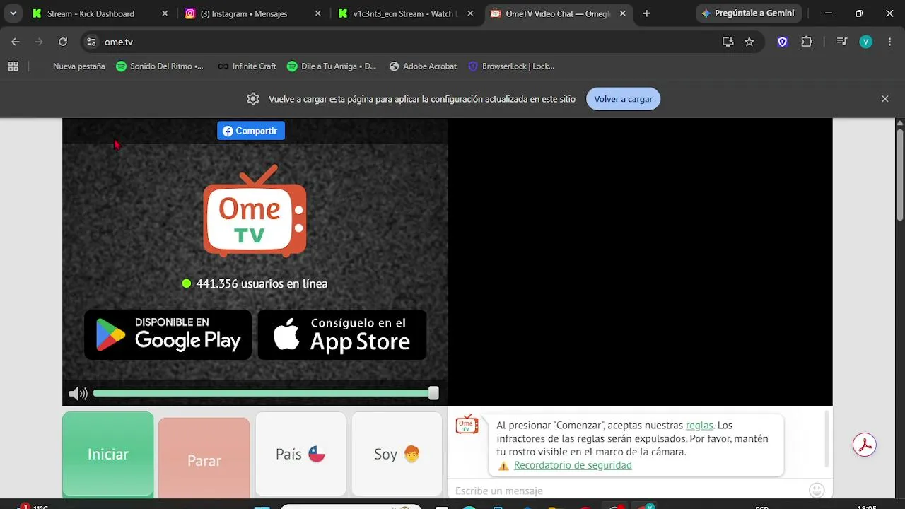This screenshot has width=905, height=509.
Task: Dismiss the reload settings notification bar
Action: click(884, 99)
